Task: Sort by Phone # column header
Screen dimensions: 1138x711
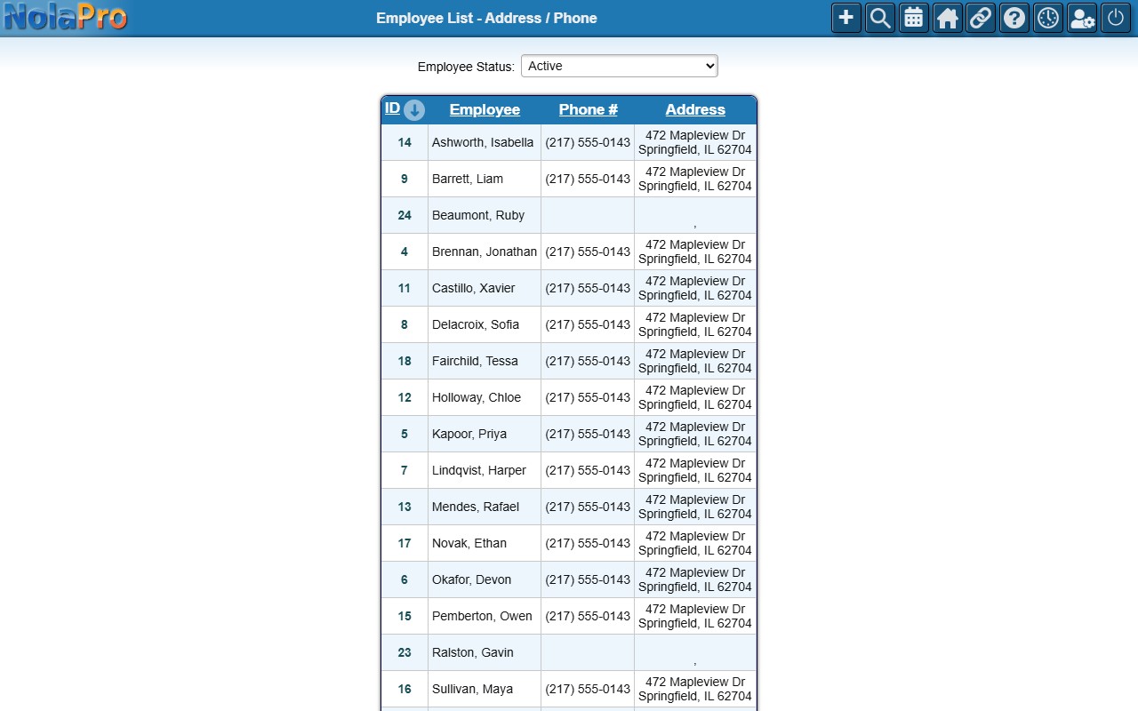Action: point(588,109)
